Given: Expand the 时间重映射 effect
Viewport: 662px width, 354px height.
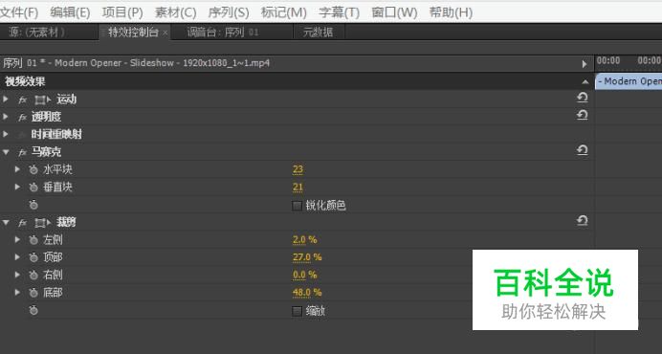Looking at the screenshot, I should coord(6,134).
